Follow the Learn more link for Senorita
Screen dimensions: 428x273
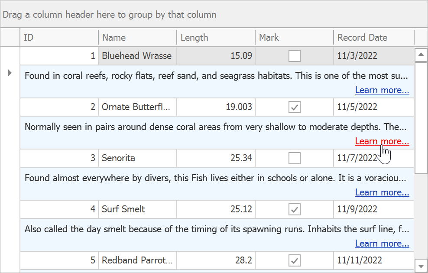click(382, 192)
